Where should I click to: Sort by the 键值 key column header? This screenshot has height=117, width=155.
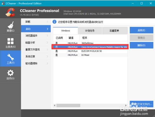pos(73,38)
